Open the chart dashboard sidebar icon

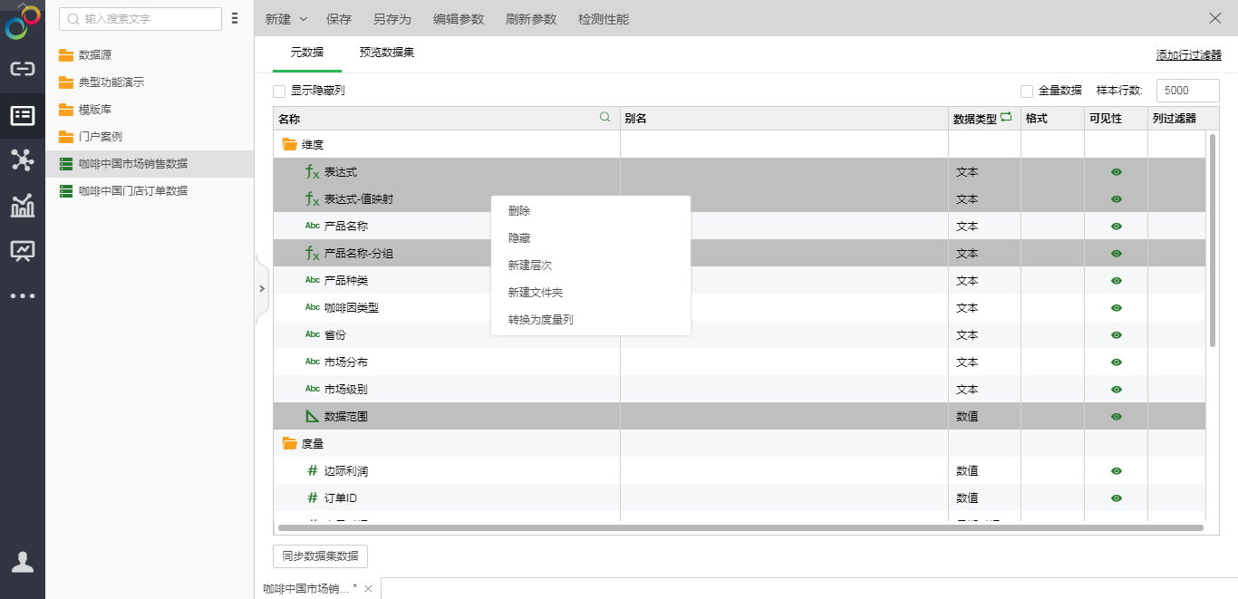coord(22,206)
